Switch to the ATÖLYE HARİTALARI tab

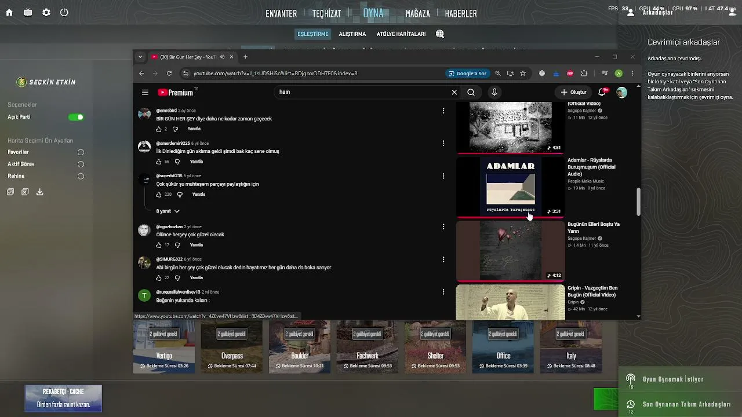pos(401,34)
